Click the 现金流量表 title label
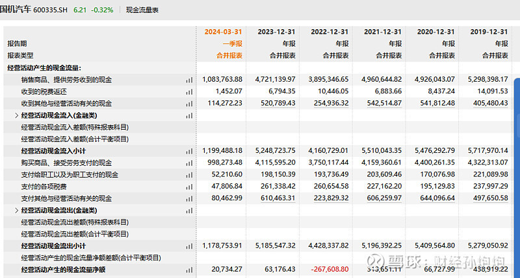Image resolution: width=520 pixels, height=278 pixels. pyautogui.click(x=142, y=10)
